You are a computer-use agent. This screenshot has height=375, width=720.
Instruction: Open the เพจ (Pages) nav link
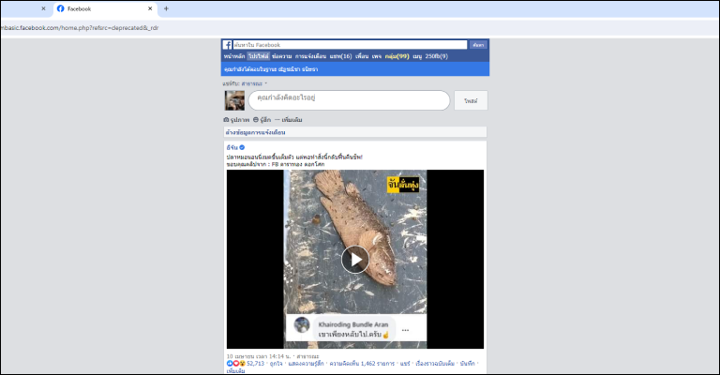(377, 56)
